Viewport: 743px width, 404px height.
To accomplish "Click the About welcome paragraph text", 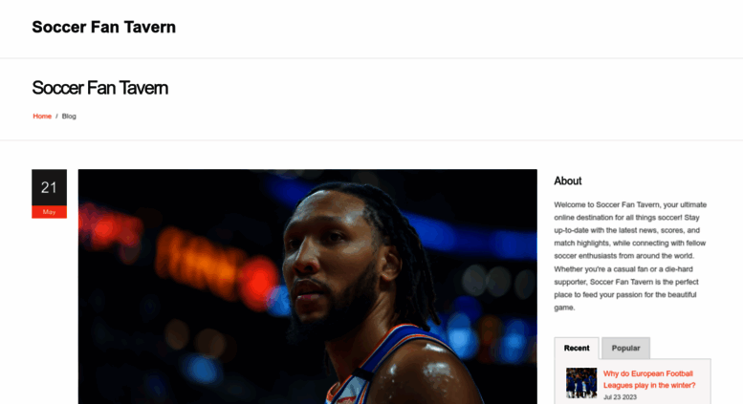I will (x=630, y=256).
